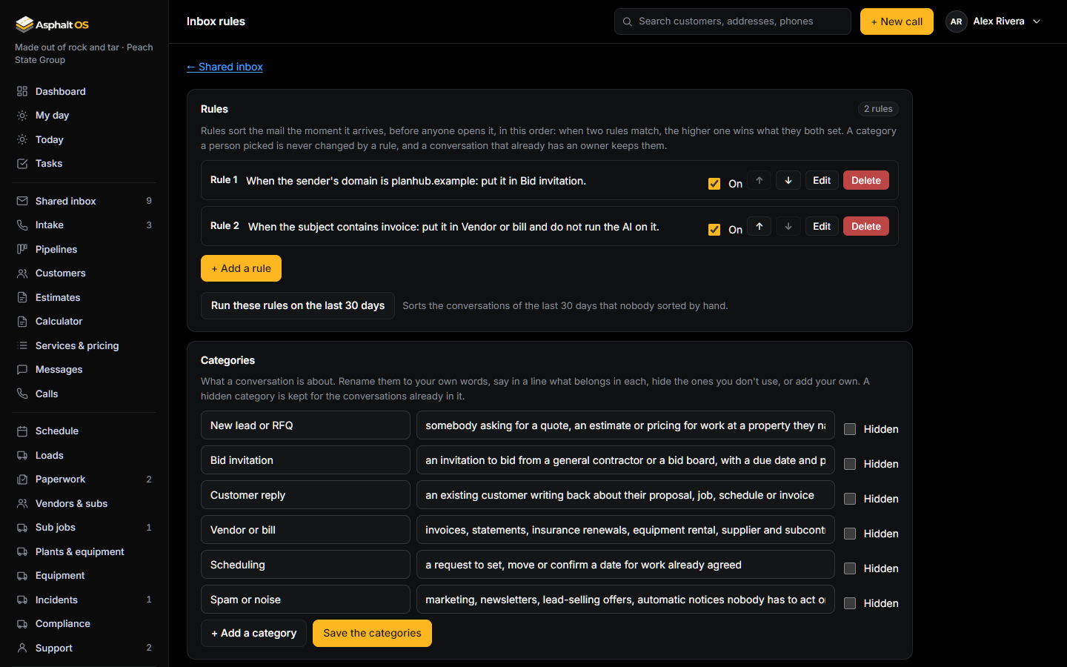Image resolution: width=1067 pixels, height=667 pixels.
Task: Delete Rule 1
Action: (x=865, y=180)
